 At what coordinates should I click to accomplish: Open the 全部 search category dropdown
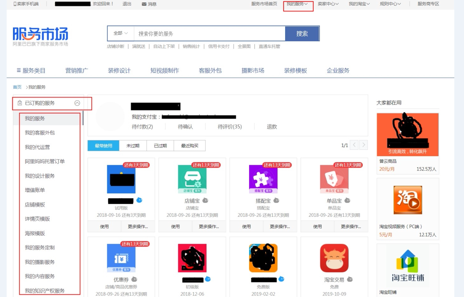pyautogui.click(x=121, y=33)
